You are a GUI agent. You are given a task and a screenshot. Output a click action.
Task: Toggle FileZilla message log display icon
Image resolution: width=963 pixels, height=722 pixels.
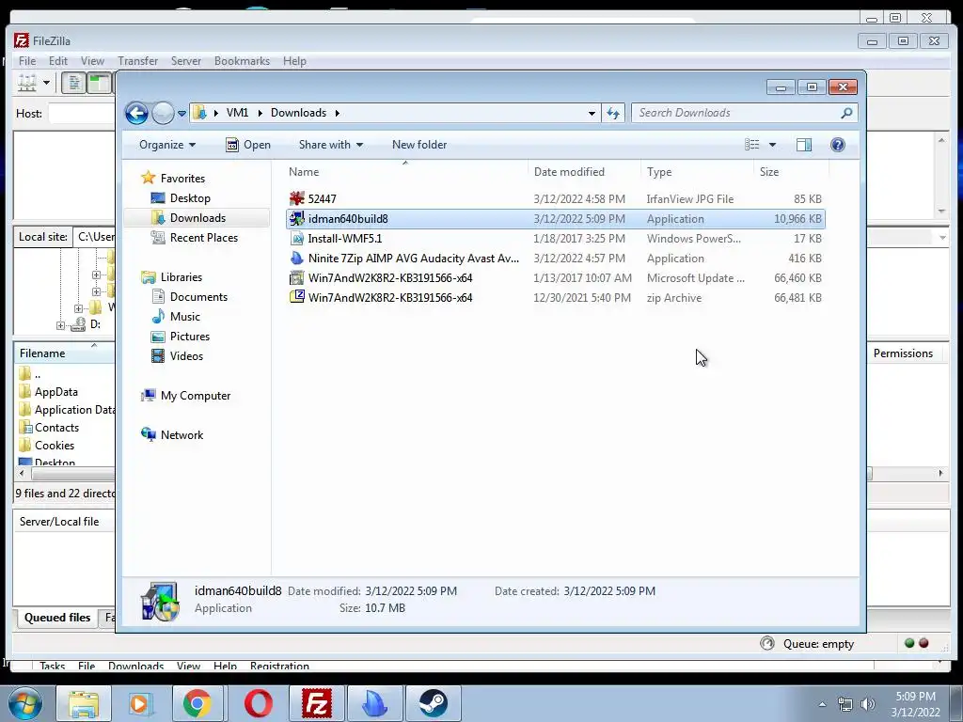point(73,83)
